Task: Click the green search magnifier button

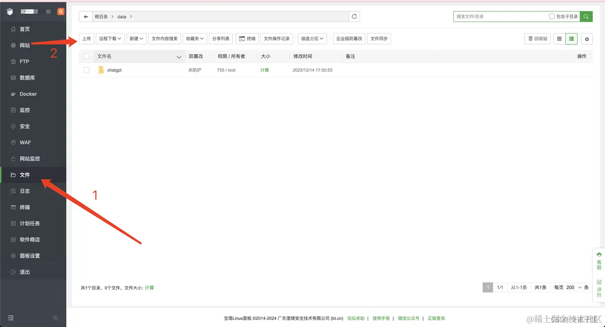Action: pyautogui.click(x=586, y=17)
